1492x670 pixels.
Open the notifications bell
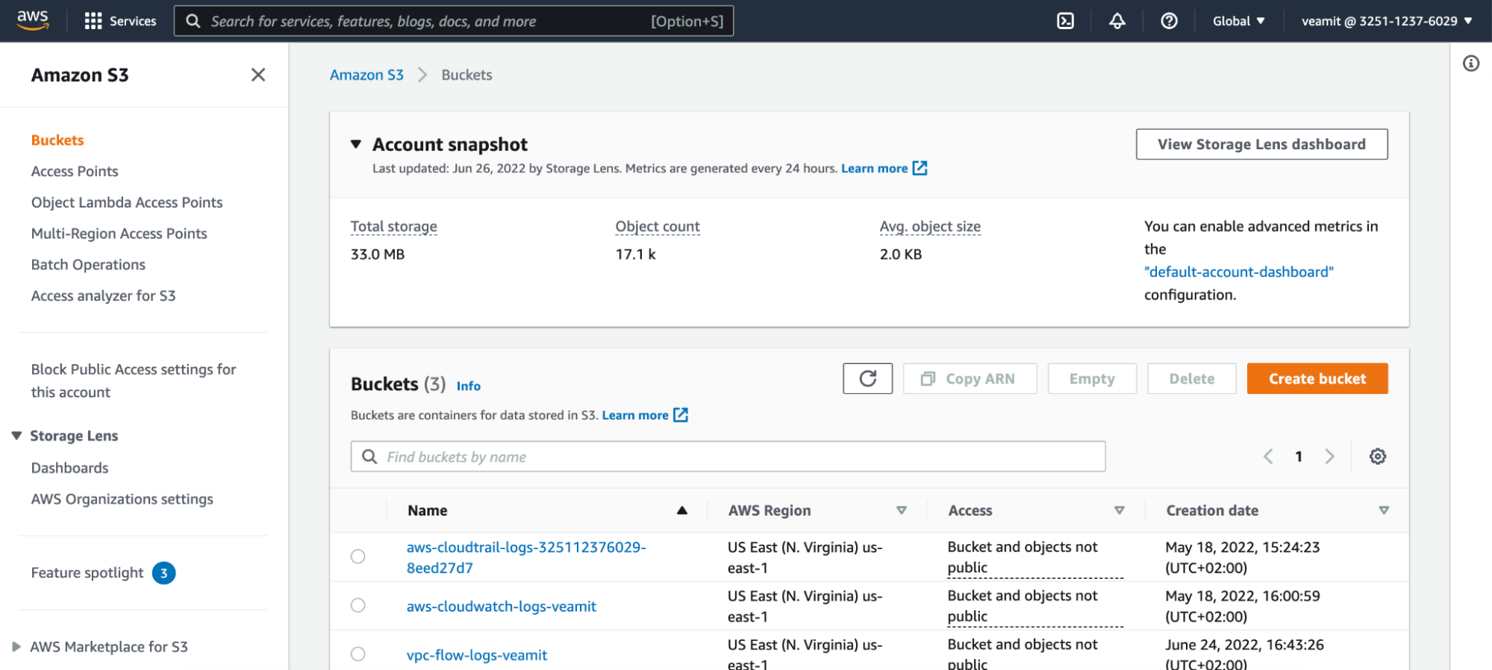pyautogui.click(x=1117, y=21)
